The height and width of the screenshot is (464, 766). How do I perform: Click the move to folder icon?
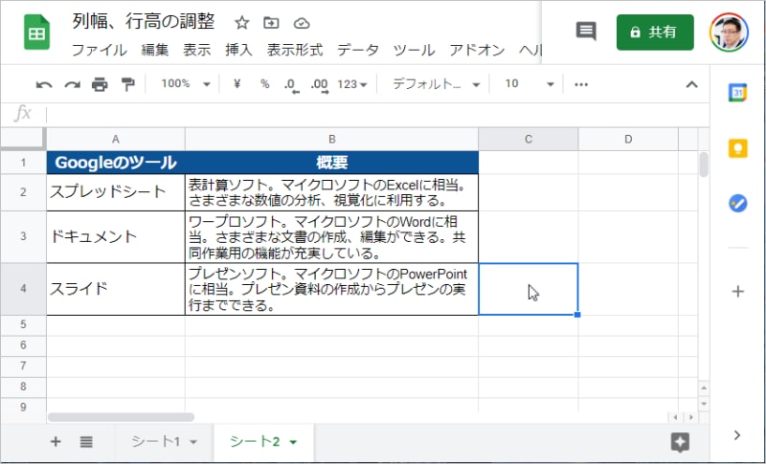[x=271, y=23]
